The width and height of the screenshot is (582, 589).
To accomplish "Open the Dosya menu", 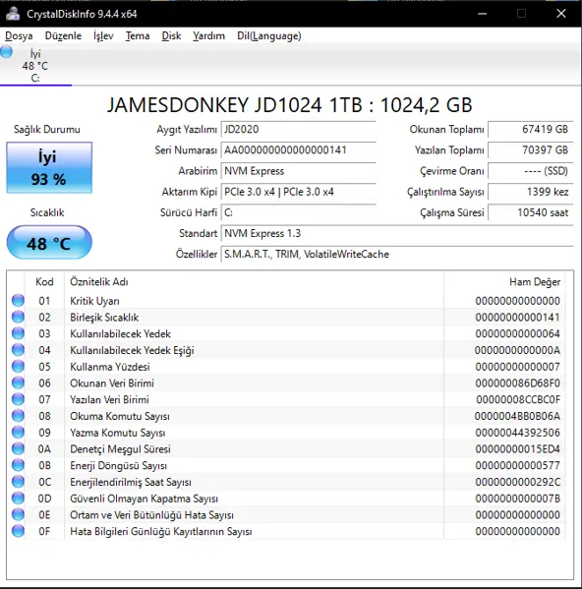I will click(x=19, y=35).
